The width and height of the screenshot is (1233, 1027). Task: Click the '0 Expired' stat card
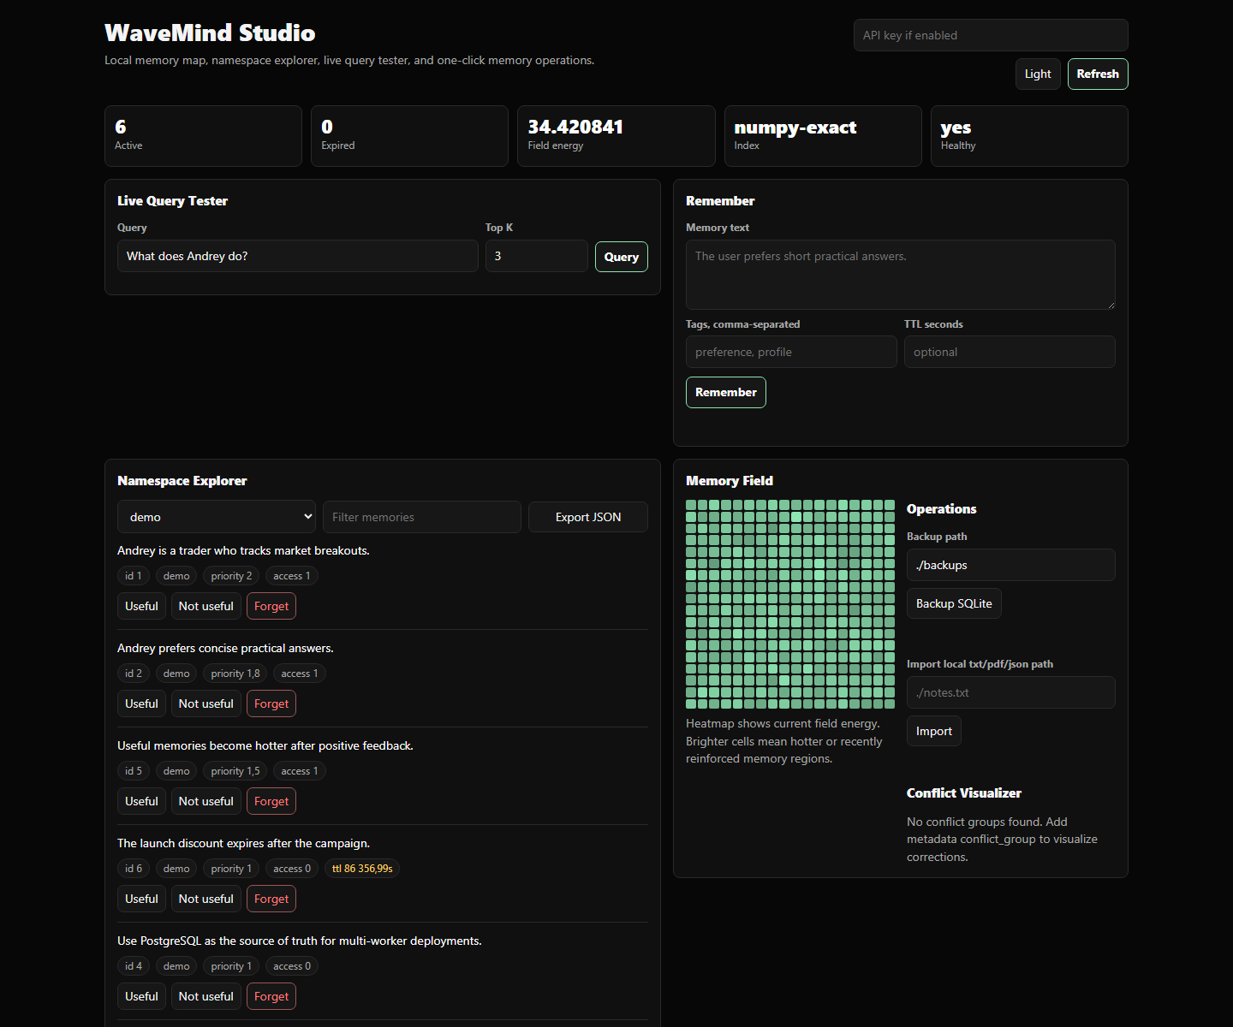click(x=409, y=136)
